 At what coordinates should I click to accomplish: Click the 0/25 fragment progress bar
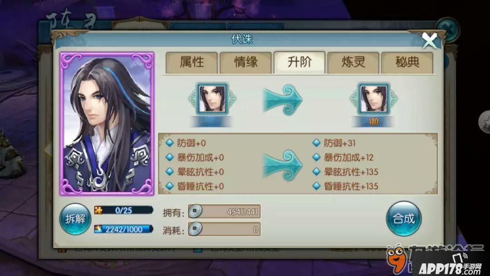(124, 210)
